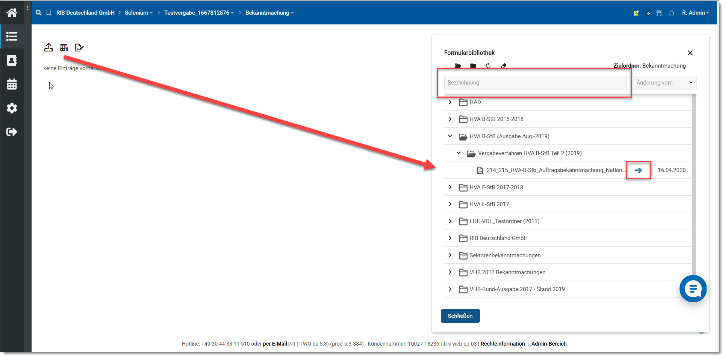The height and width of the screenshot is (358, 725).
Task: Collapse HVA B-StB (Ausgabe Aug.-2019) folder
Action: [450, 136]
